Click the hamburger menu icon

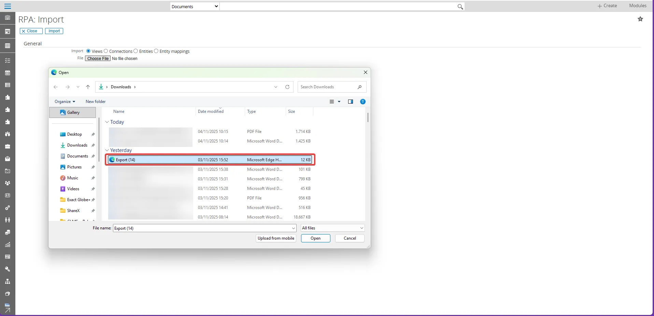[x=8, y=6]
